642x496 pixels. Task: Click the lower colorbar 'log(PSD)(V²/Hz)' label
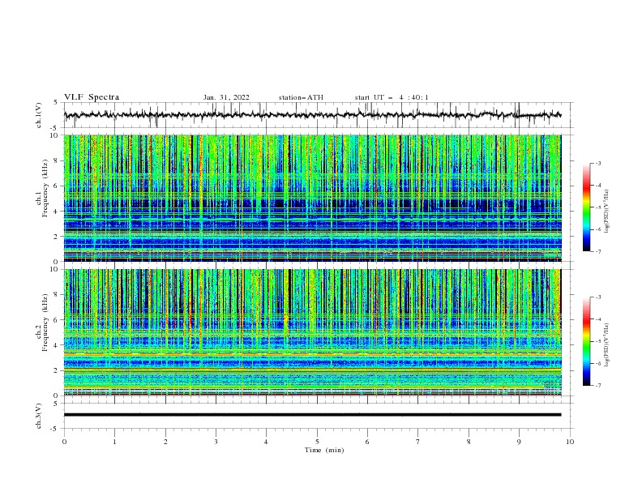(607, 345)
